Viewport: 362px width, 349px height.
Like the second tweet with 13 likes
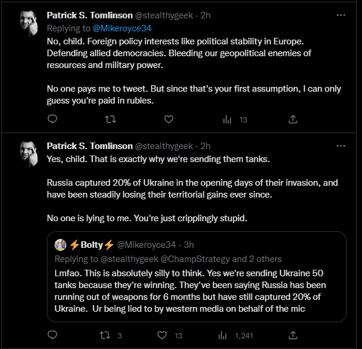pos(169,335)
